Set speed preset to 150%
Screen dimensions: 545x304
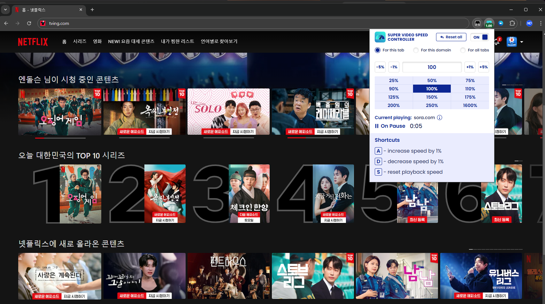pyautogui.click(x=432, y=97)
